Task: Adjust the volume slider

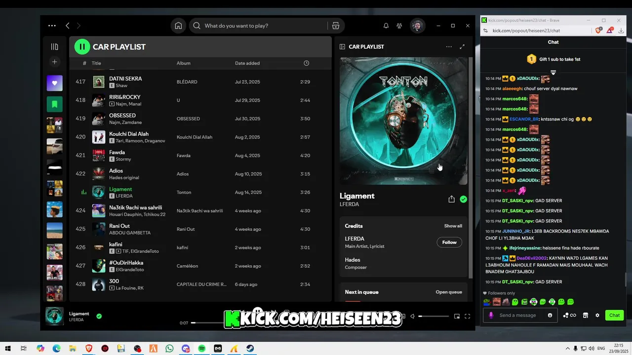Action: pyautogui.click(x=434, y=316)
